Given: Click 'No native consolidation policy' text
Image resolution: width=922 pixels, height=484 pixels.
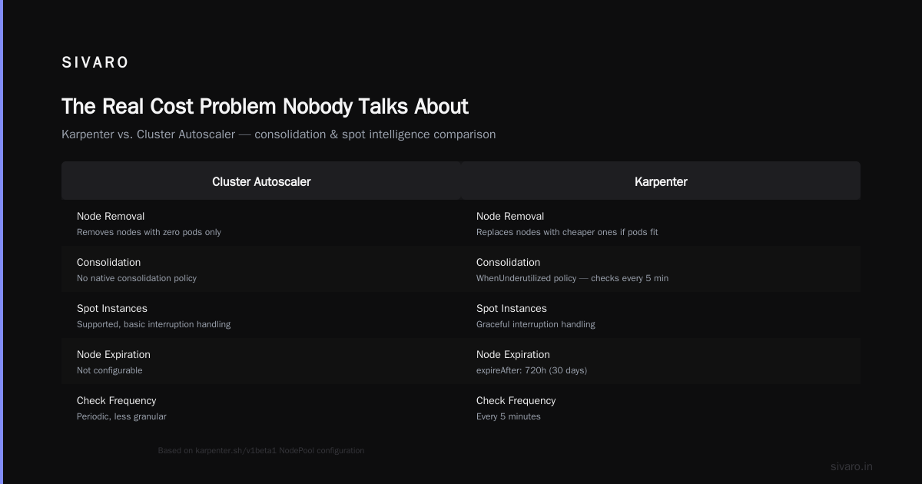Looking at the screenshot, I should 137,278.
